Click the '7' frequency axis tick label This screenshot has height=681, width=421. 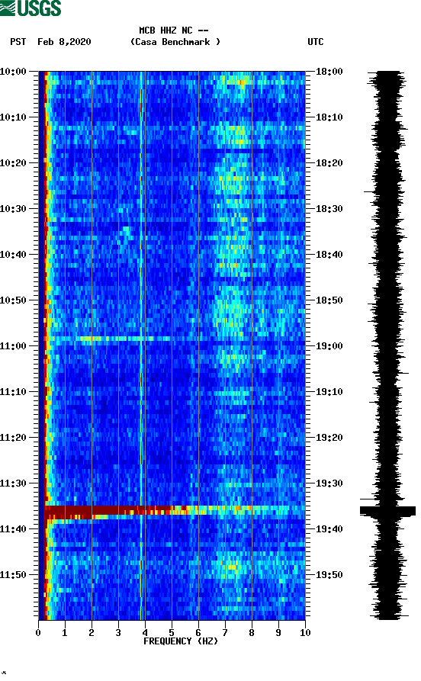[225, 633]
